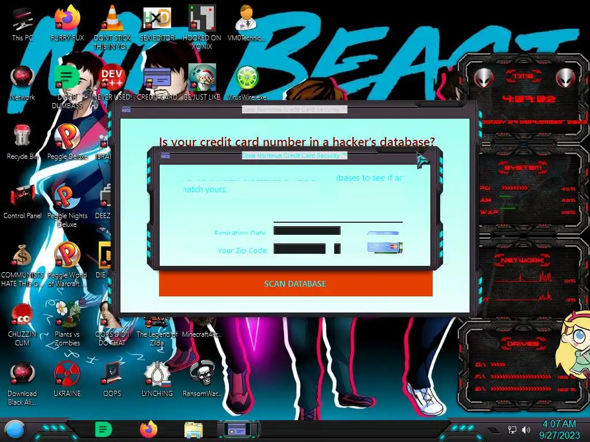
Task: Open the LYNCHING noose icon
Action: point(157,380)
